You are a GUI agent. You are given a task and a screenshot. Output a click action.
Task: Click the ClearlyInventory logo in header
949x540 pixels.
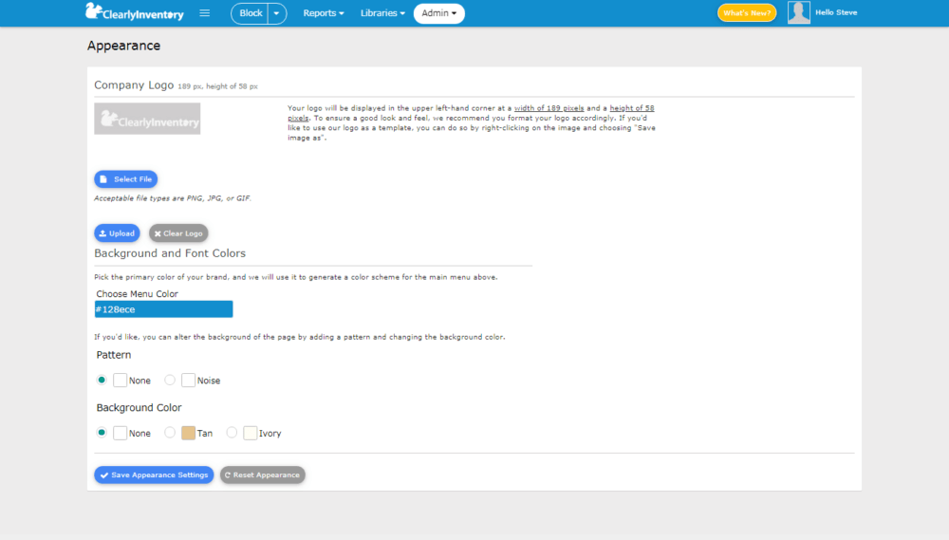pyautogui.click(x=135, y=12)
